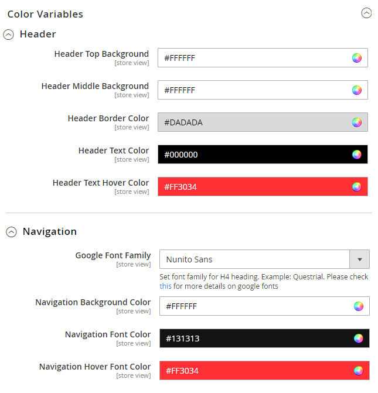
Task: Open color picker for Header Text Hover Color
Action: pos(357,187)
